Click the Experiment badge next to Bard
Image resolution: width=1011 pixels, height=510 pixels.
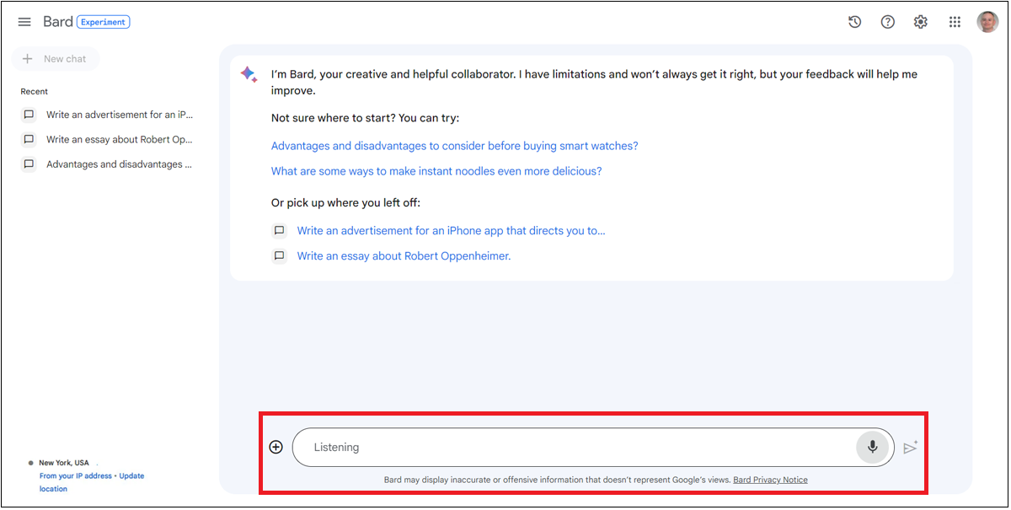(x=104, y=22)
